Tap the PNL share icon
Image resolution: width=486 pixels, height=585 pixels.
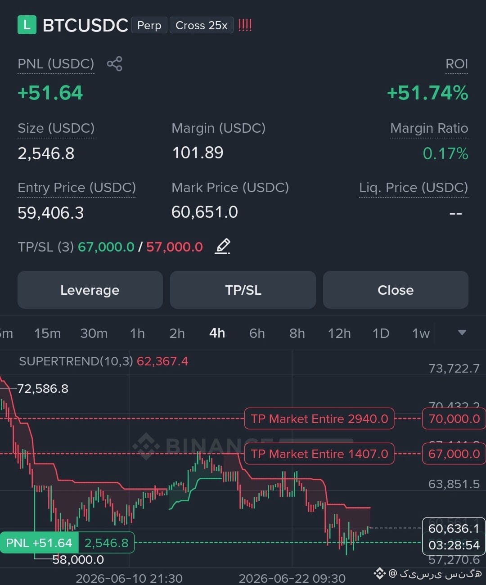pos(114,63)
